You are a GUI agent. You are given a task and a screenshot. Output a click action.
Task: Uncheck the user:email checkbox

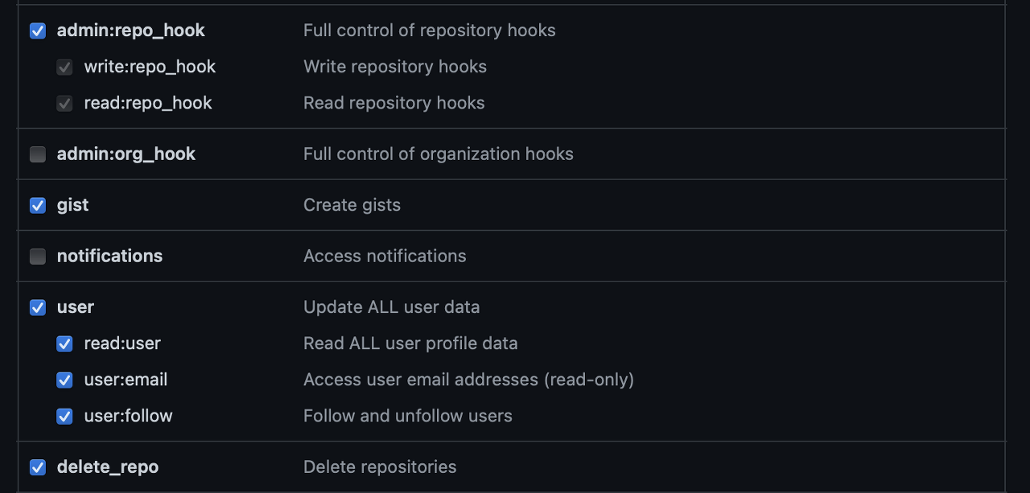pos(64,380)
